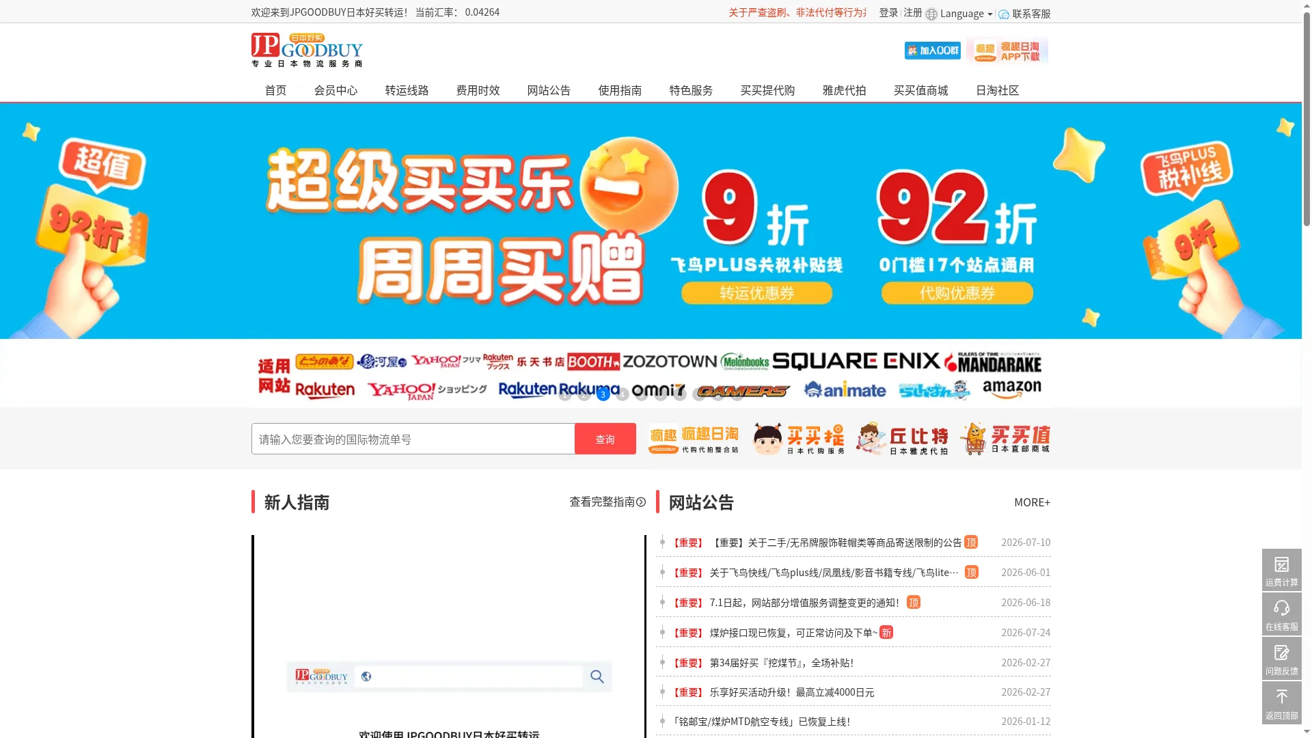Open the notice 第34届好买『挖煤节』
Image resolution: width=1312 pixels, height=738 pixels.
781,663
